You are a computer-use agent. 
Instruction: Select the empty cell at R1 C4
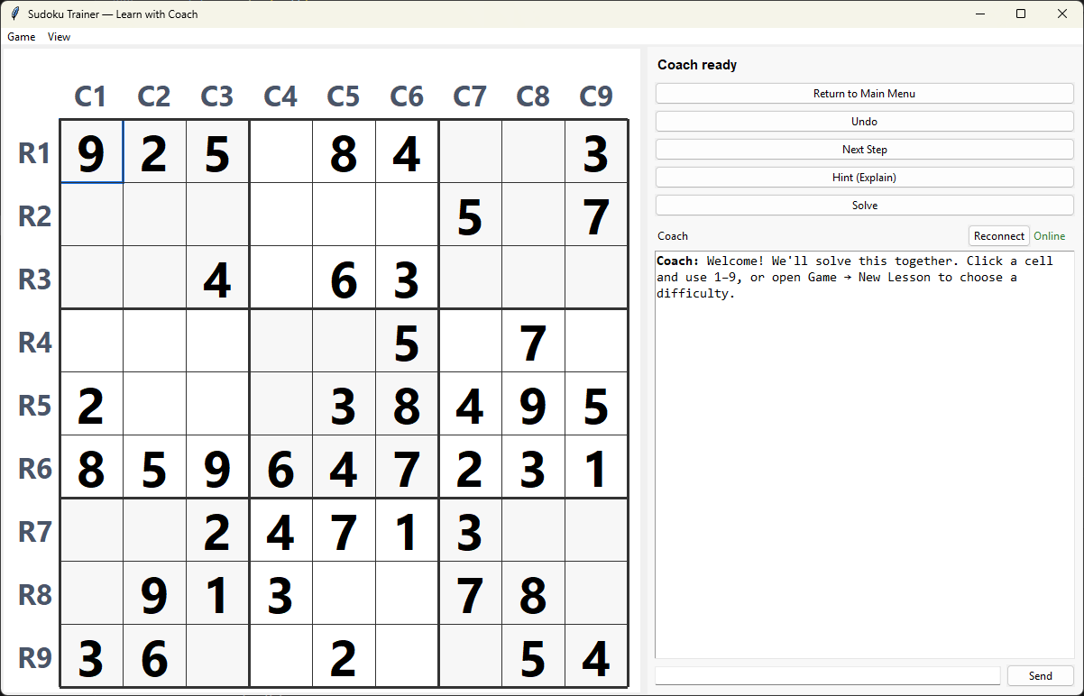pyautogui.click(x=280, y=152)
